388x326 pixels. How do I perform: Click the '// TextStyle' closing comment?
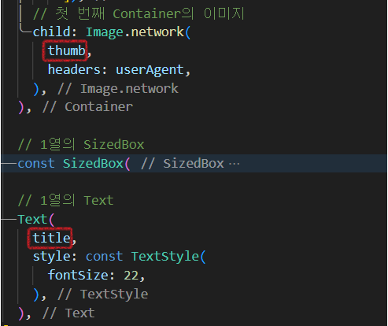103,295
